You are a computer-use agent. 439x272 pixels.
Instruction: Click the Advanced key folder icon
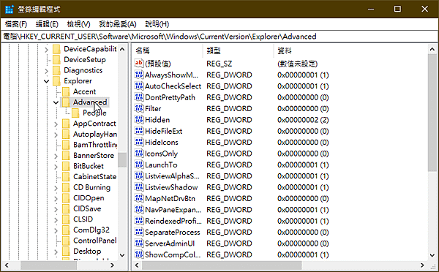pos(66,102)
